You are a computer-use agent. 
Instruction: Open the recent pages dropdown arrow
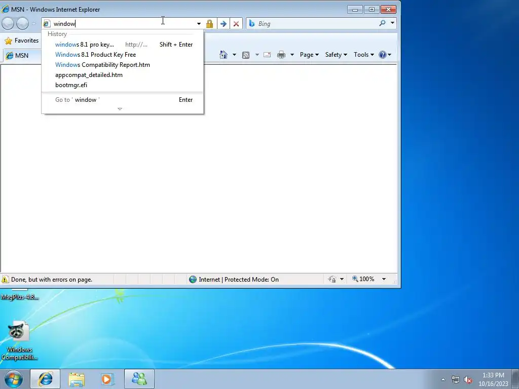coord(33,23)
